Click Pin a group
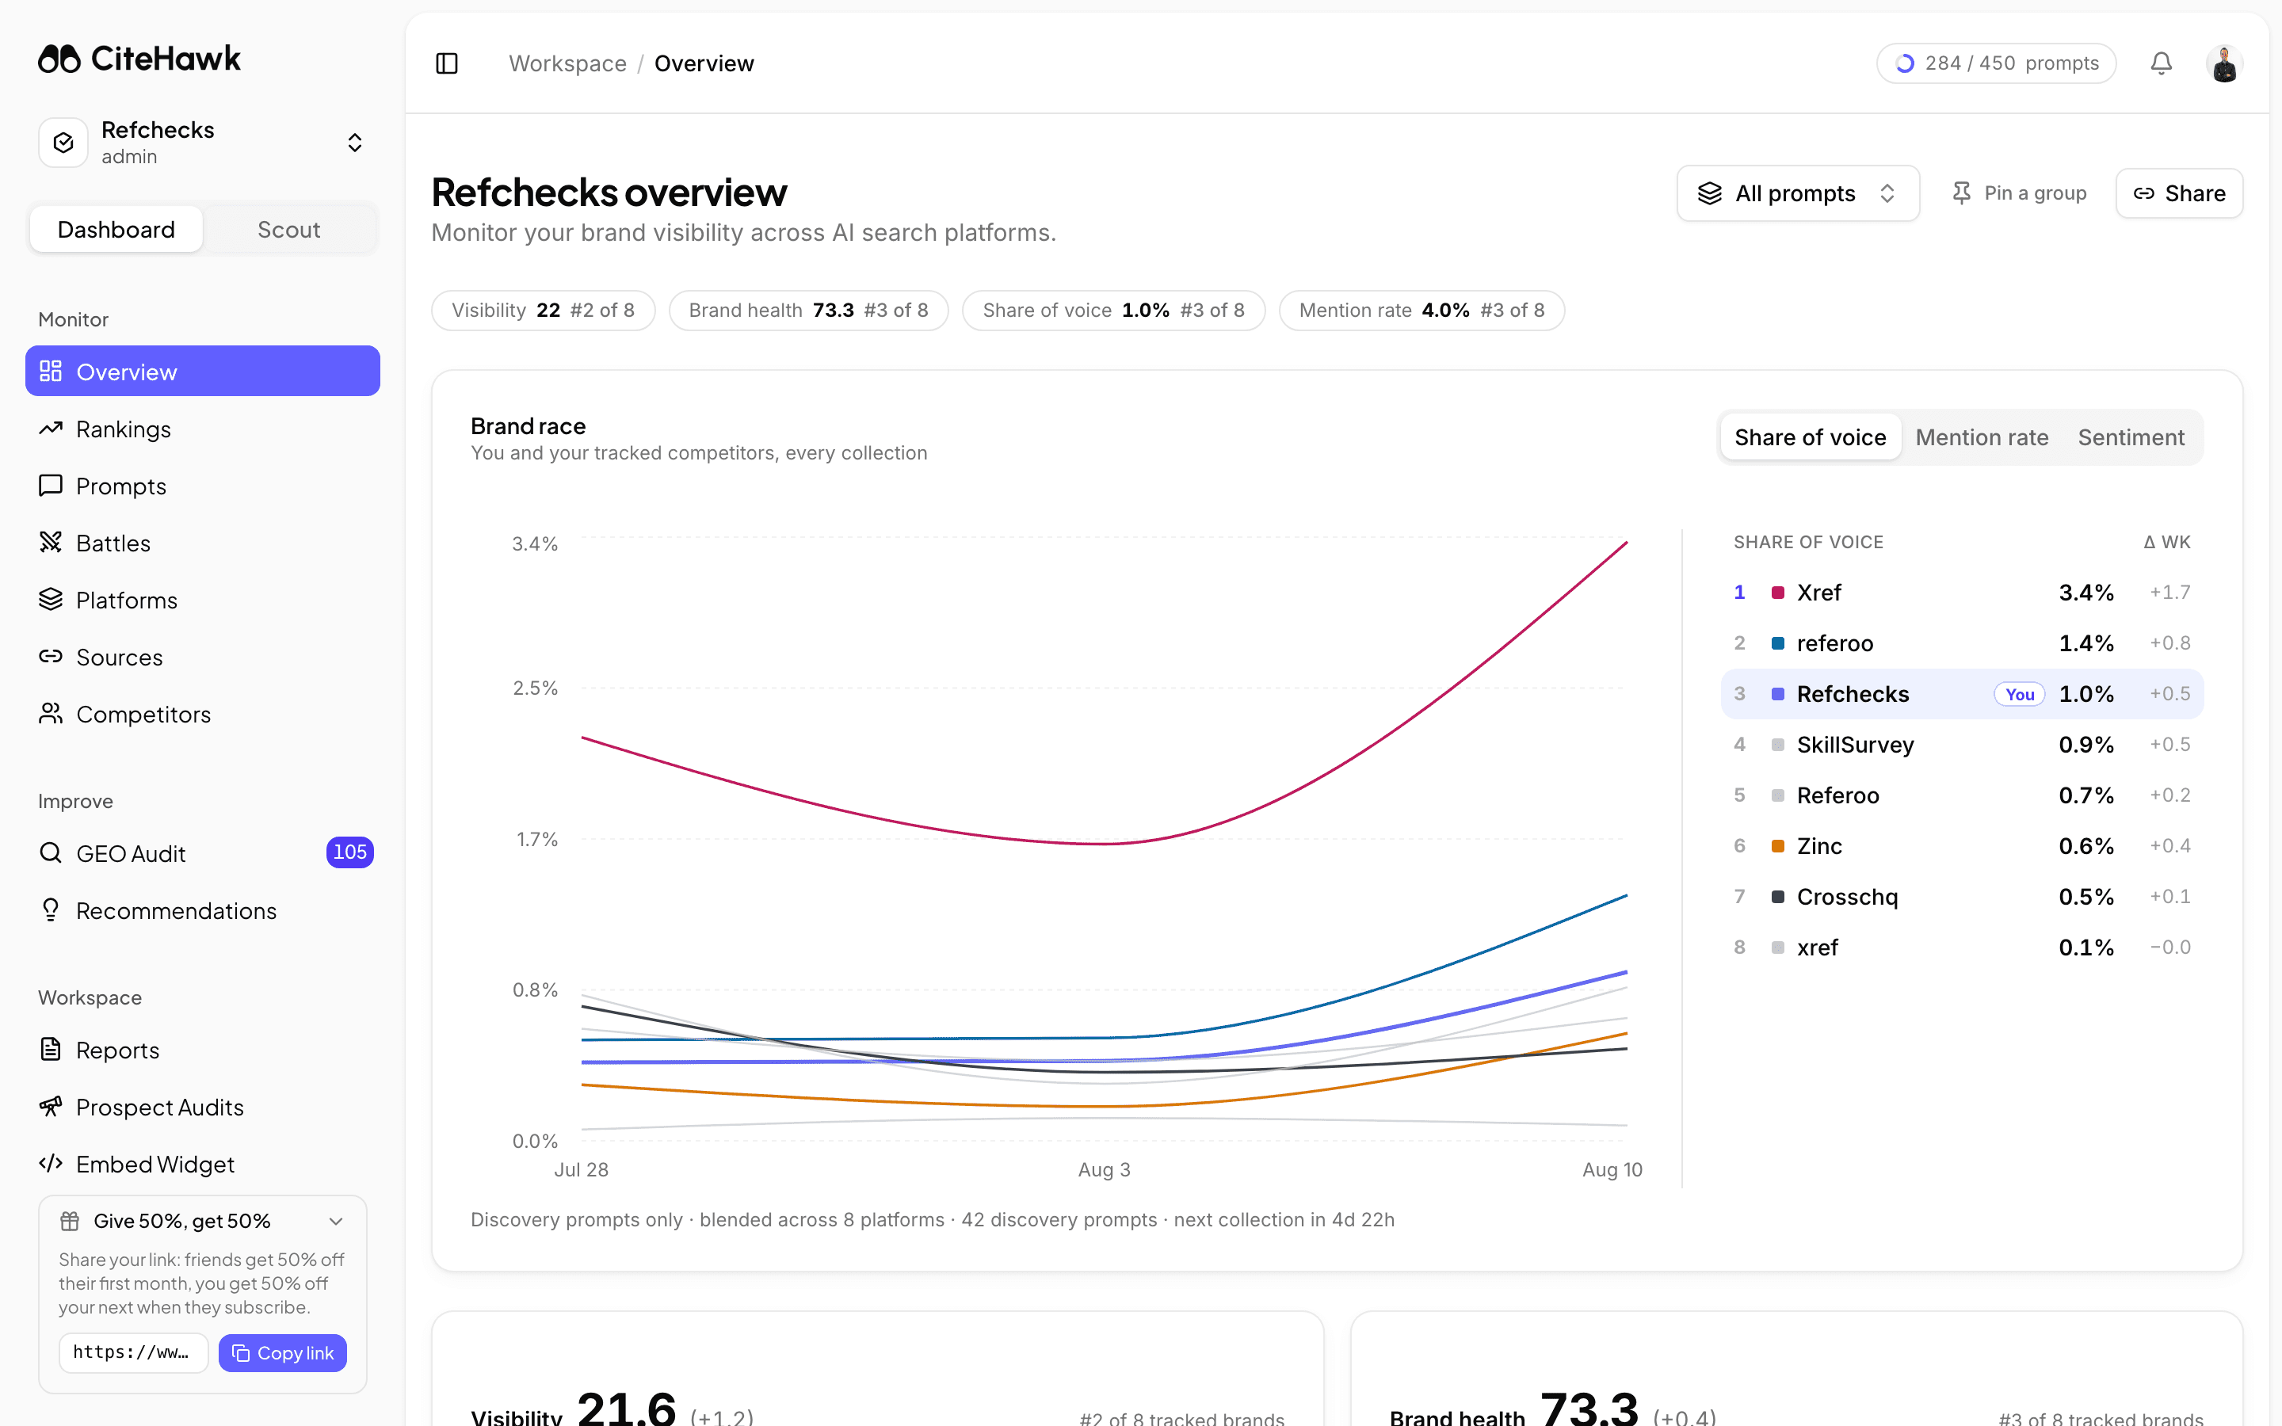 (2019, 193)
